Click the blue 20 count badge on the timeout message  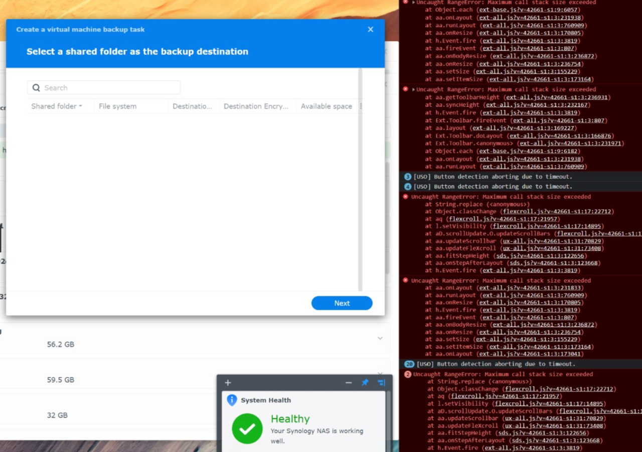(409, 364)
